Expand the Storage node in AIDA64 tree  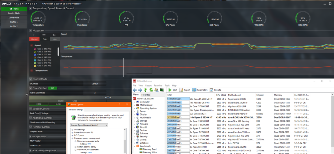134,121
